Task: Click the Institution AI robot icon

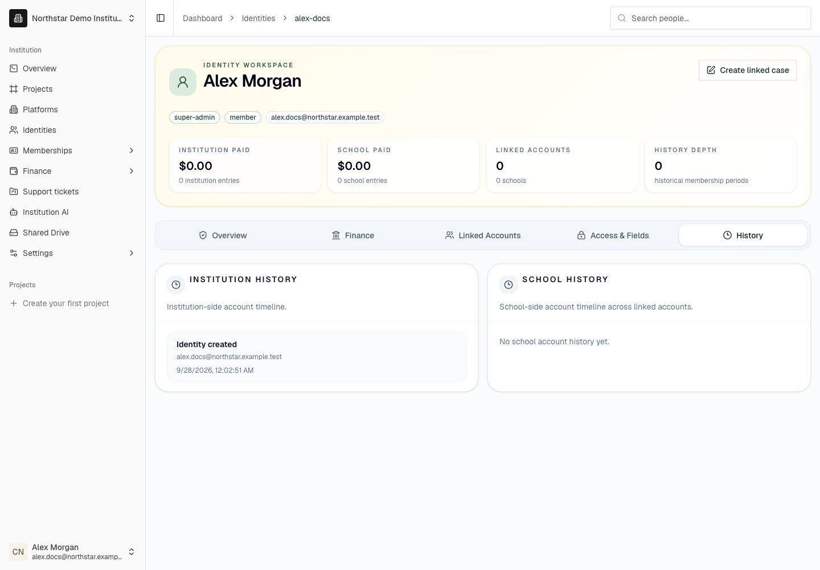Action: pos(14,212)
